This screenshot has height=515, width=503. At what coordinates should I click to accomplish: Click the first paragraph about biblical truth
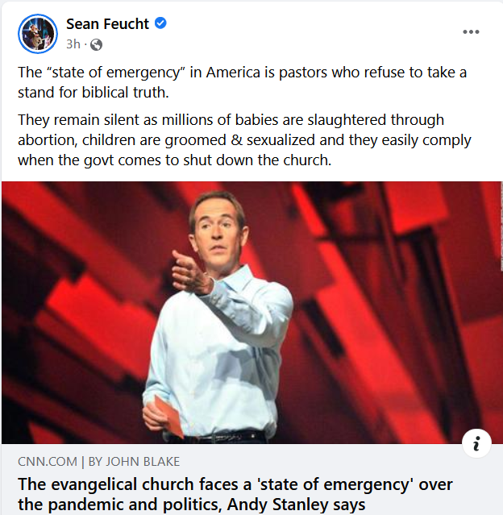(242, 81)
